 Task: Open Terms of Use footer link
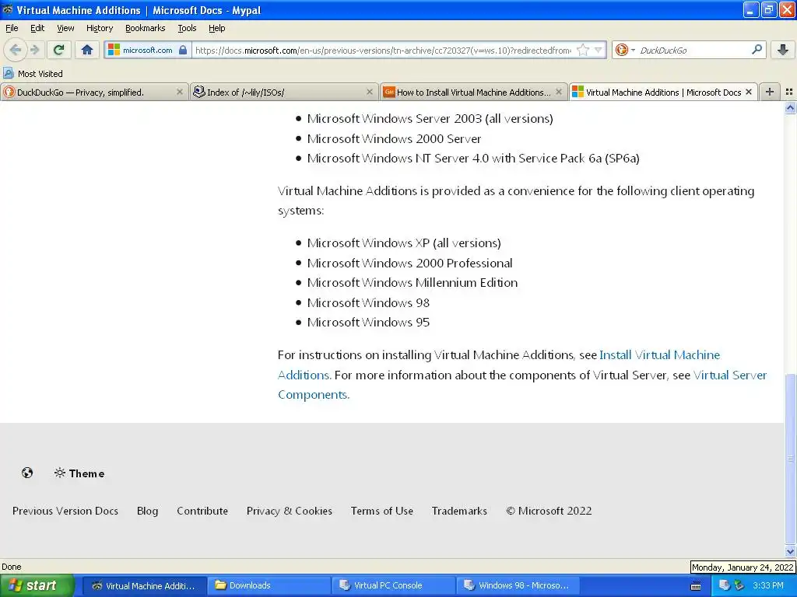[381, 511]
